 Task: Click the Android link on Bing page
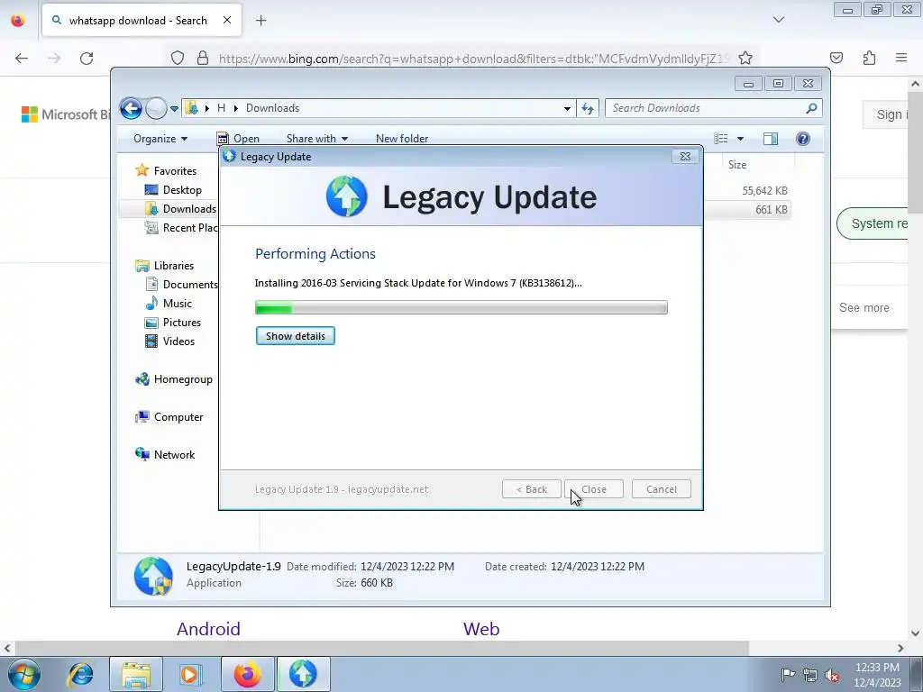pyautogui.click(x=208, y=628)
